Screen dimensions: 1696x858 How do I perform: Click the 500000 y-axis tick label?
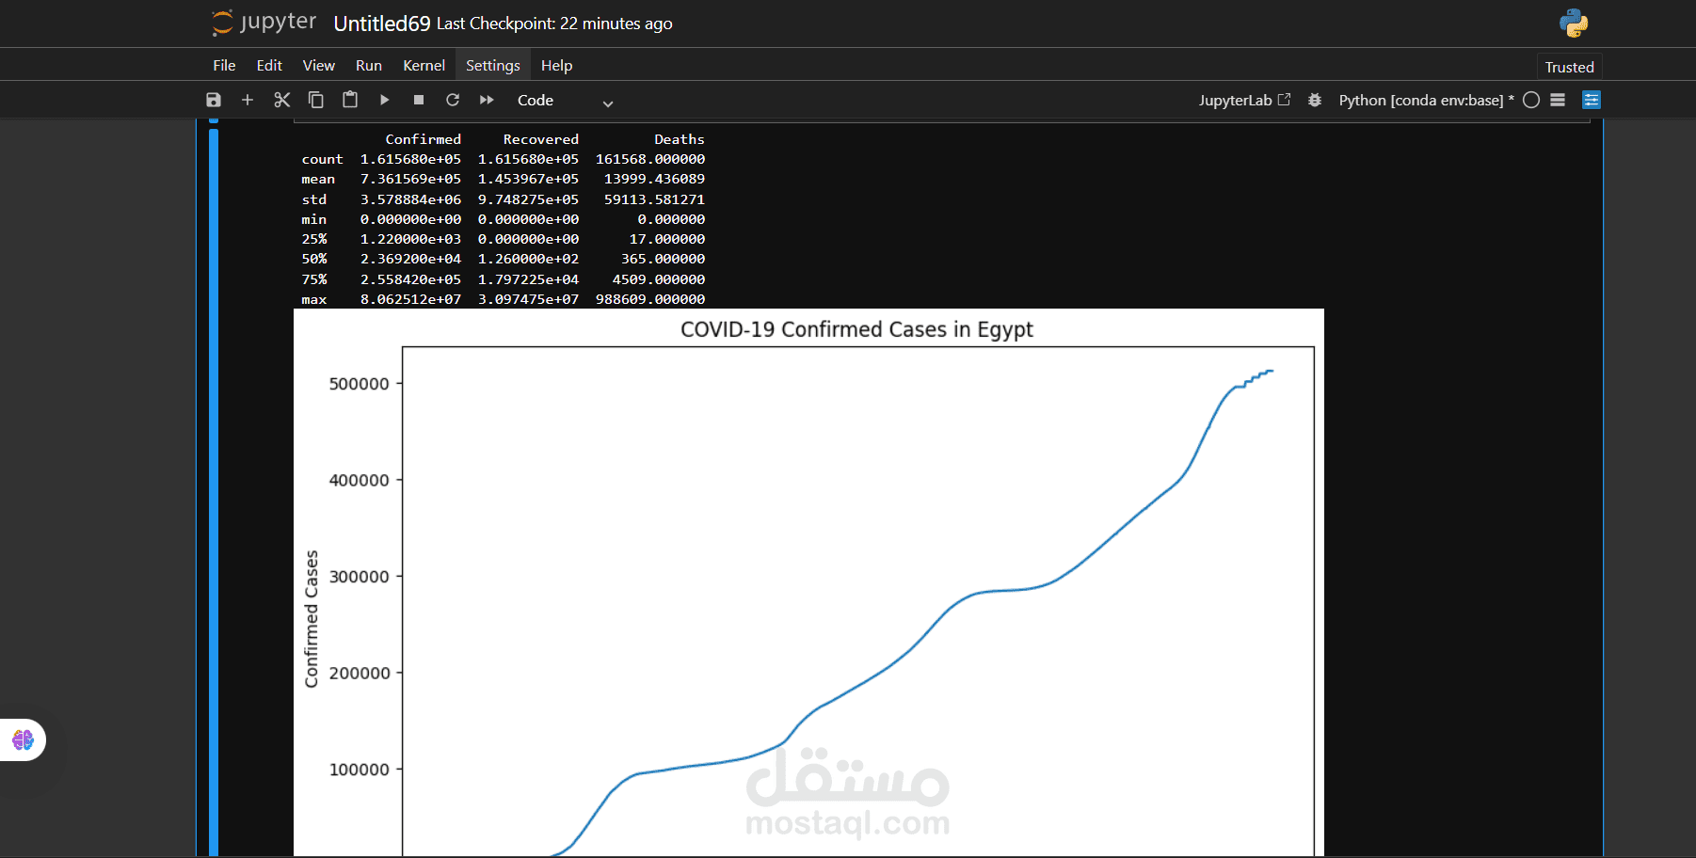359,384
